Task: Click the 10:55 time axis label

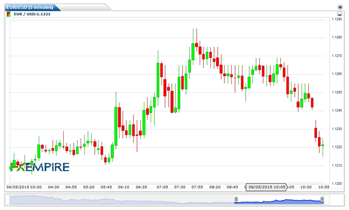Action: [x=324, y=187]
